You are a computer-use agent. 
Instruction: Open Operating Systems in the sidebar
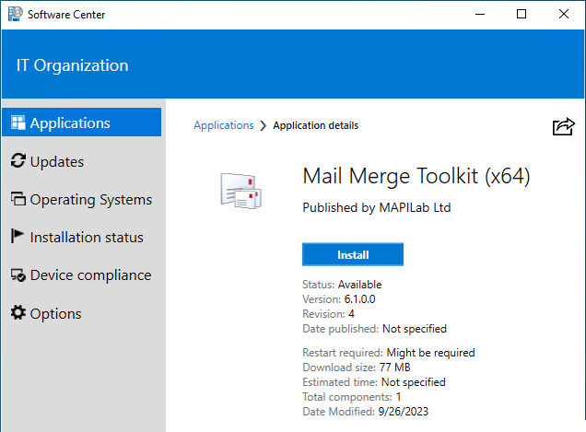pos(81,199)
